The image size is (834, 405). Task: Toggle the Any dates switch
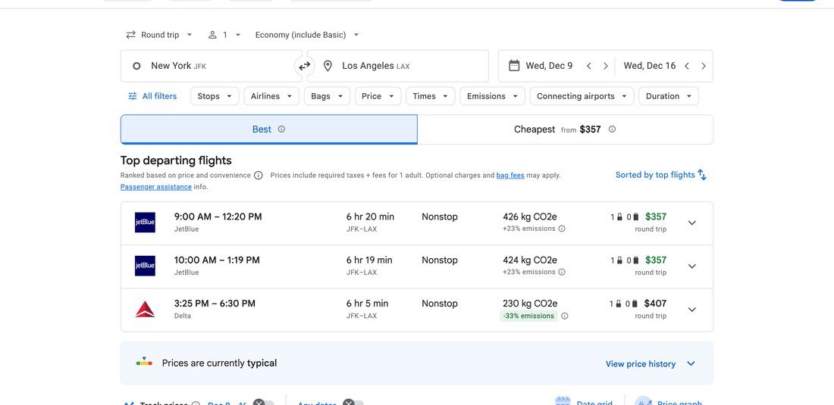pyautogui.click(x=353, y=404)
